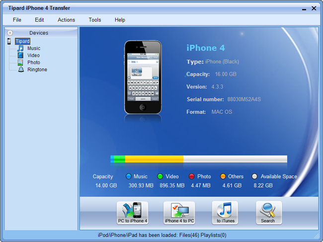Click the Ringtone bell icon in tree

click(x=21, y=70)
